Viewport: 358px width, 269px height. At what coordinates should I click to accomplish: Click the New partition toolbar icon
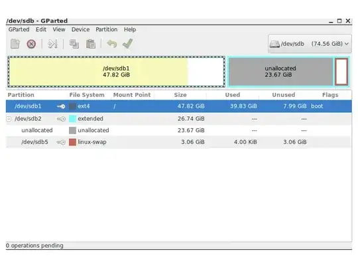15,44
